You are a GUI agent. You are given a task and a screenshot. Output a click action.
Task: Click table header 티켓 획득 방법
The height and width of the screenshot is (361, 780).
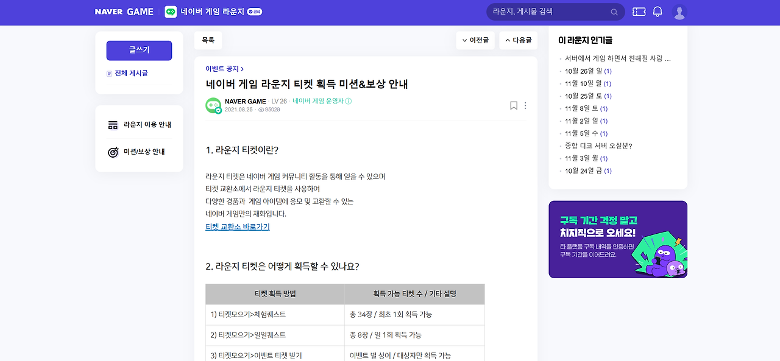[275, 293]
